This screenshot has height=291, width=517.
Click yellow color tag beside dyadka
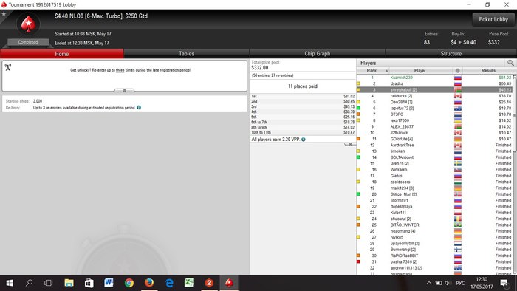358,83
